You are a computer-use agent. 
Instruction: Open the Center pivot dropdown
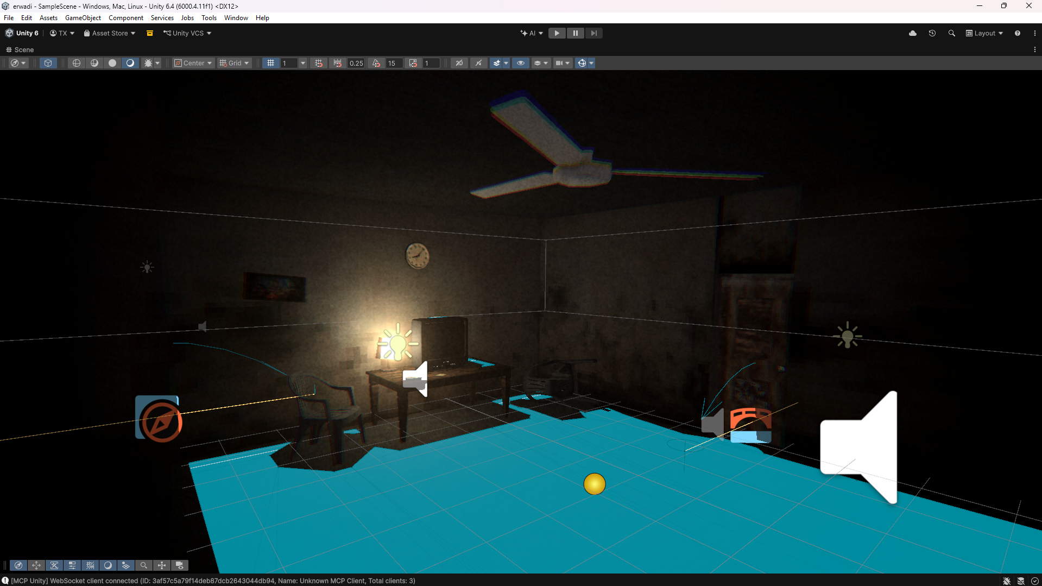click(x=193, y=63)
